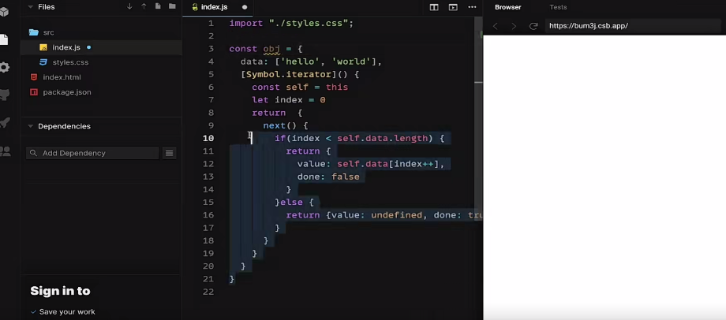Toggle the preview window icon
Screen dimensions: 726x320
(x=453, y=7)
